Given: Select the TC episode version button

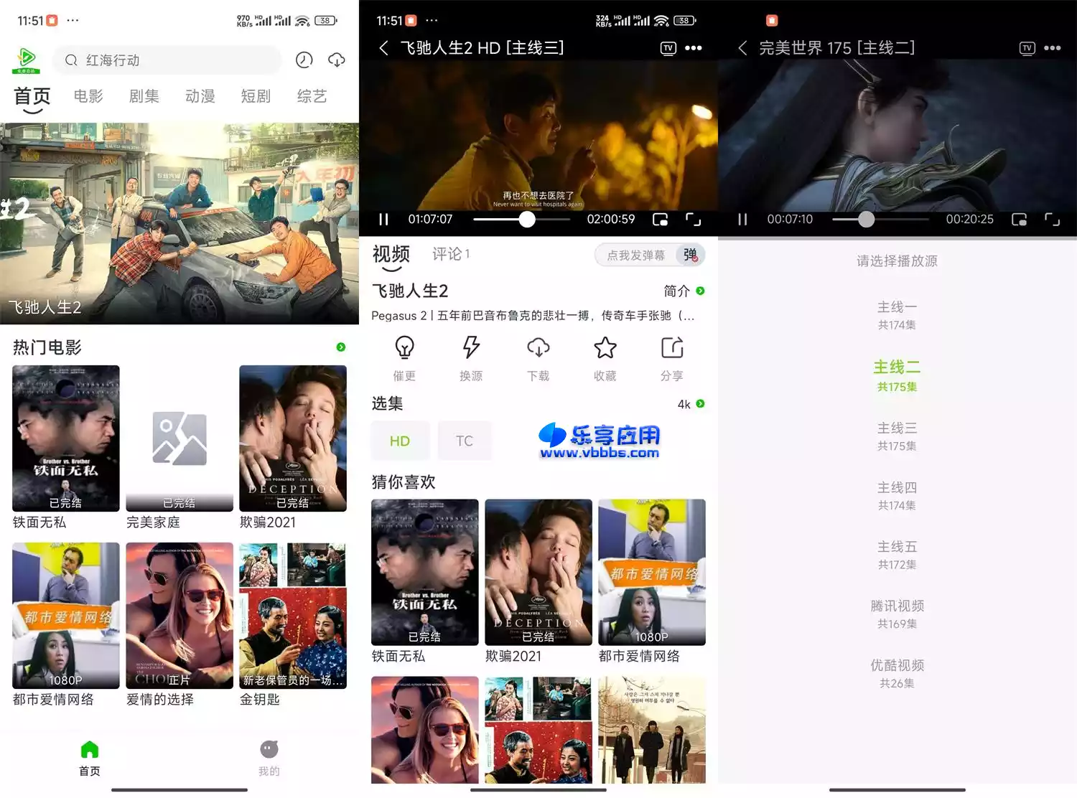Looking at the screenshot, I should tap(465, 440).
